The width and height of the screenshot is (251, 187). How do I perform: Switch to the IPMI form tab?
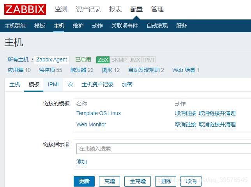[53, 84]
